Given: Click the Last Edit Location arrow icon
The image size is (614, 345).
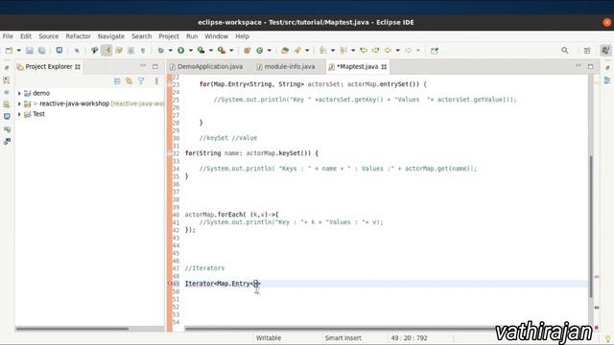Looking at the screenshot, I should pos(364,51).
